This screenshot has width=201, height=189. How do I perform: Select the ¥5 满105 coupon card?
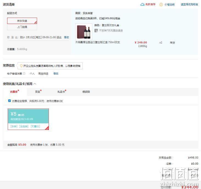point(28,119)
